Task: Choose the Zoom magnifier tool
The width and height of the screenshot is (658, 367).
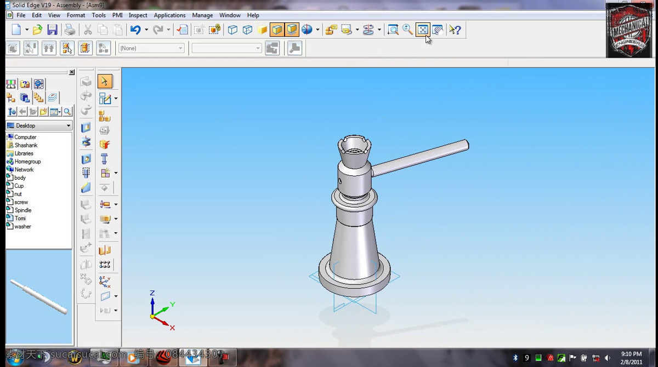Action: coord(408,30)
